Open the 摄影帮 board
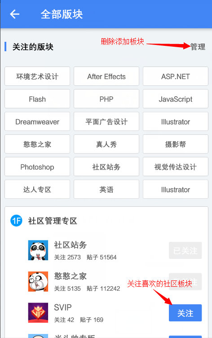The height and width of the screenshot is (338, 212). pyautogui.click(x=176, y=144)
